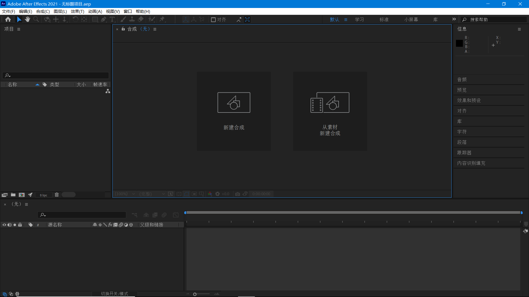Toggle Layer Switches pane at timeline bottom-left
This screenshot has height=297, width=529.
click(x=5, y=294)
